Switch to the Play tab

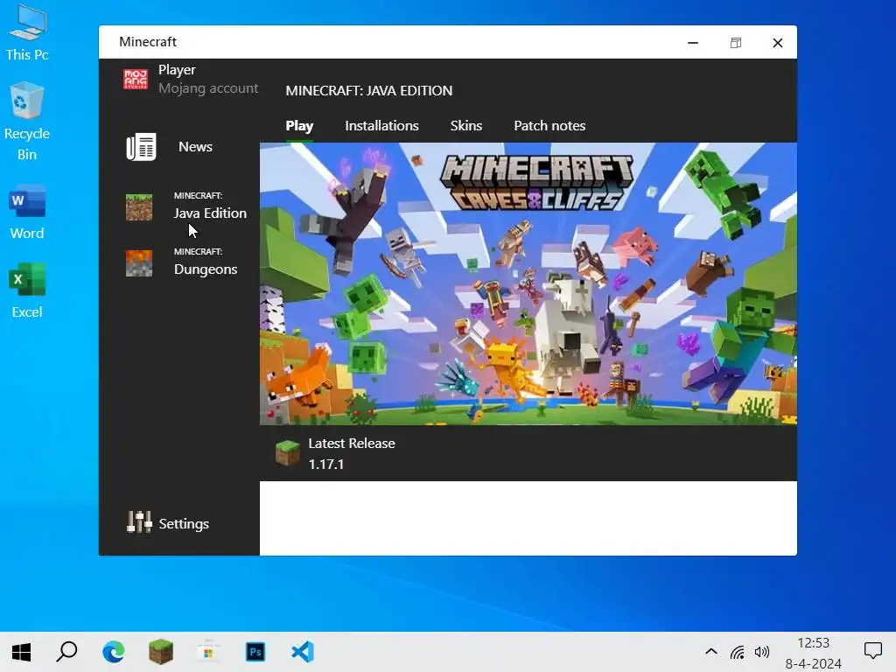(x=299, y=126)
